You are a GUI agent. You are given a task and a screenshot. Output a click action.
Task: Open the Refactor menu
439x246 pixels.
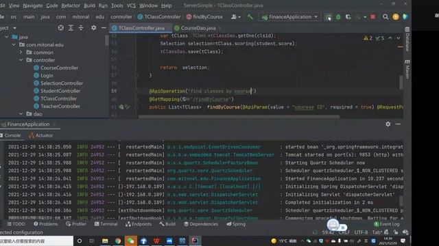71,5
